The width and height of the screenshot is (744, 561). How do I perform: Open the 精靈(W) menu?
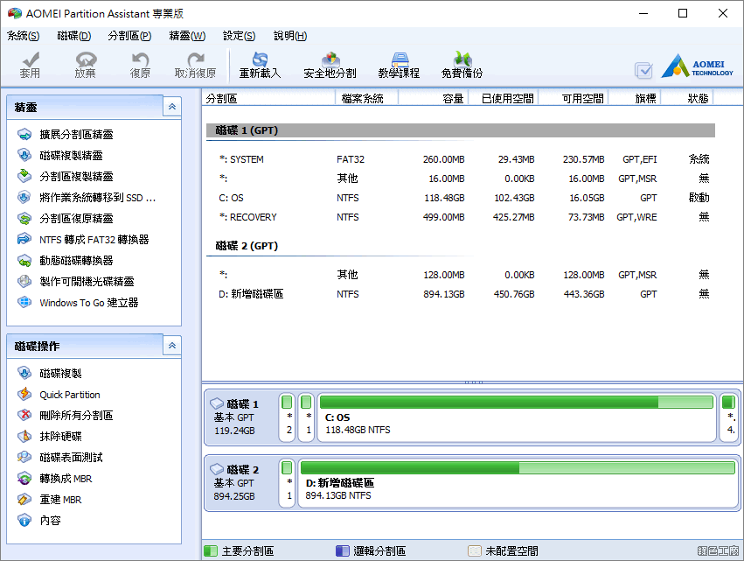click(187, 36)
